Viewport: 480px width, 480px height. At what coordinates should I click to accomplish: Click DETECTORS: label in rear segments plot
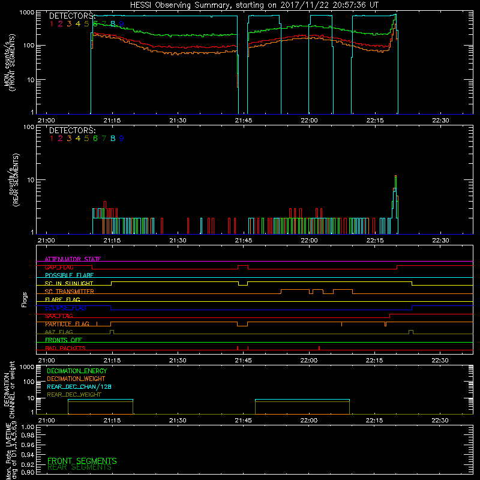click(72, 131)
